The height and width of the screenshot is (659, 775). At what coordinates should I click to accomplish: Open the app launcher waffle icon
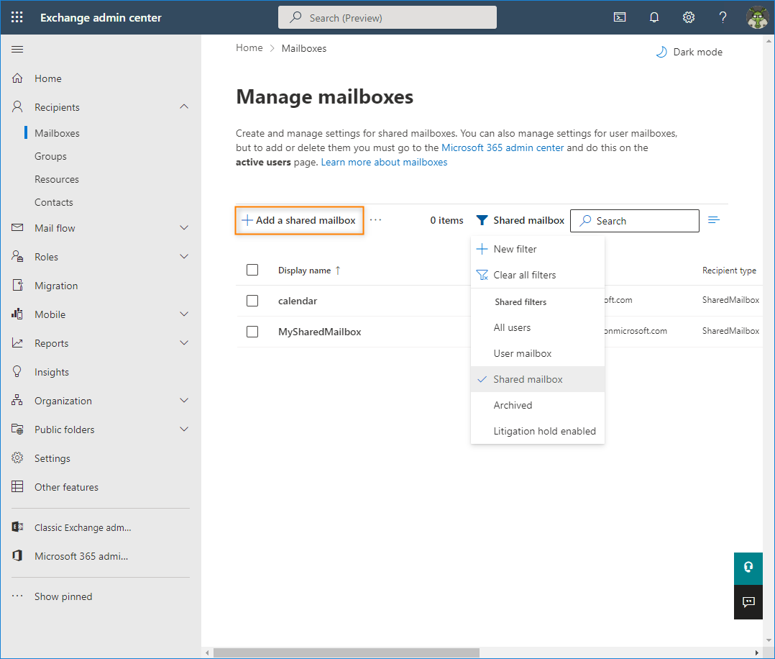16,16
